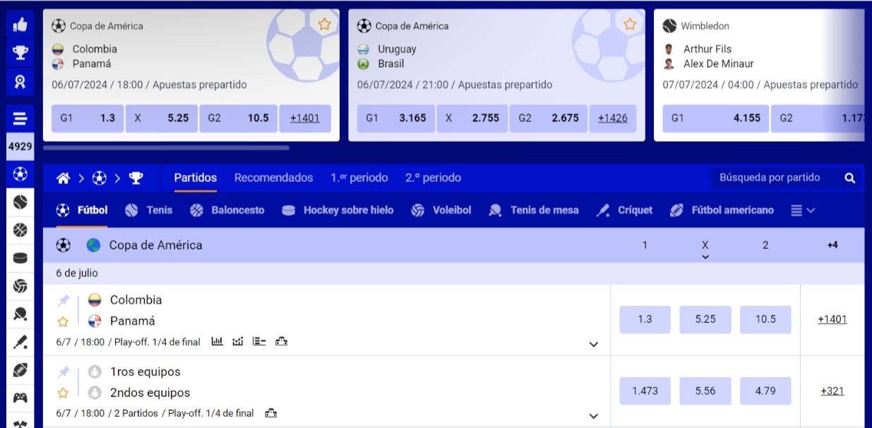Pin the Colombia–Panamá match row
Viewport: 872px width, 428px height.
[64, 301]
